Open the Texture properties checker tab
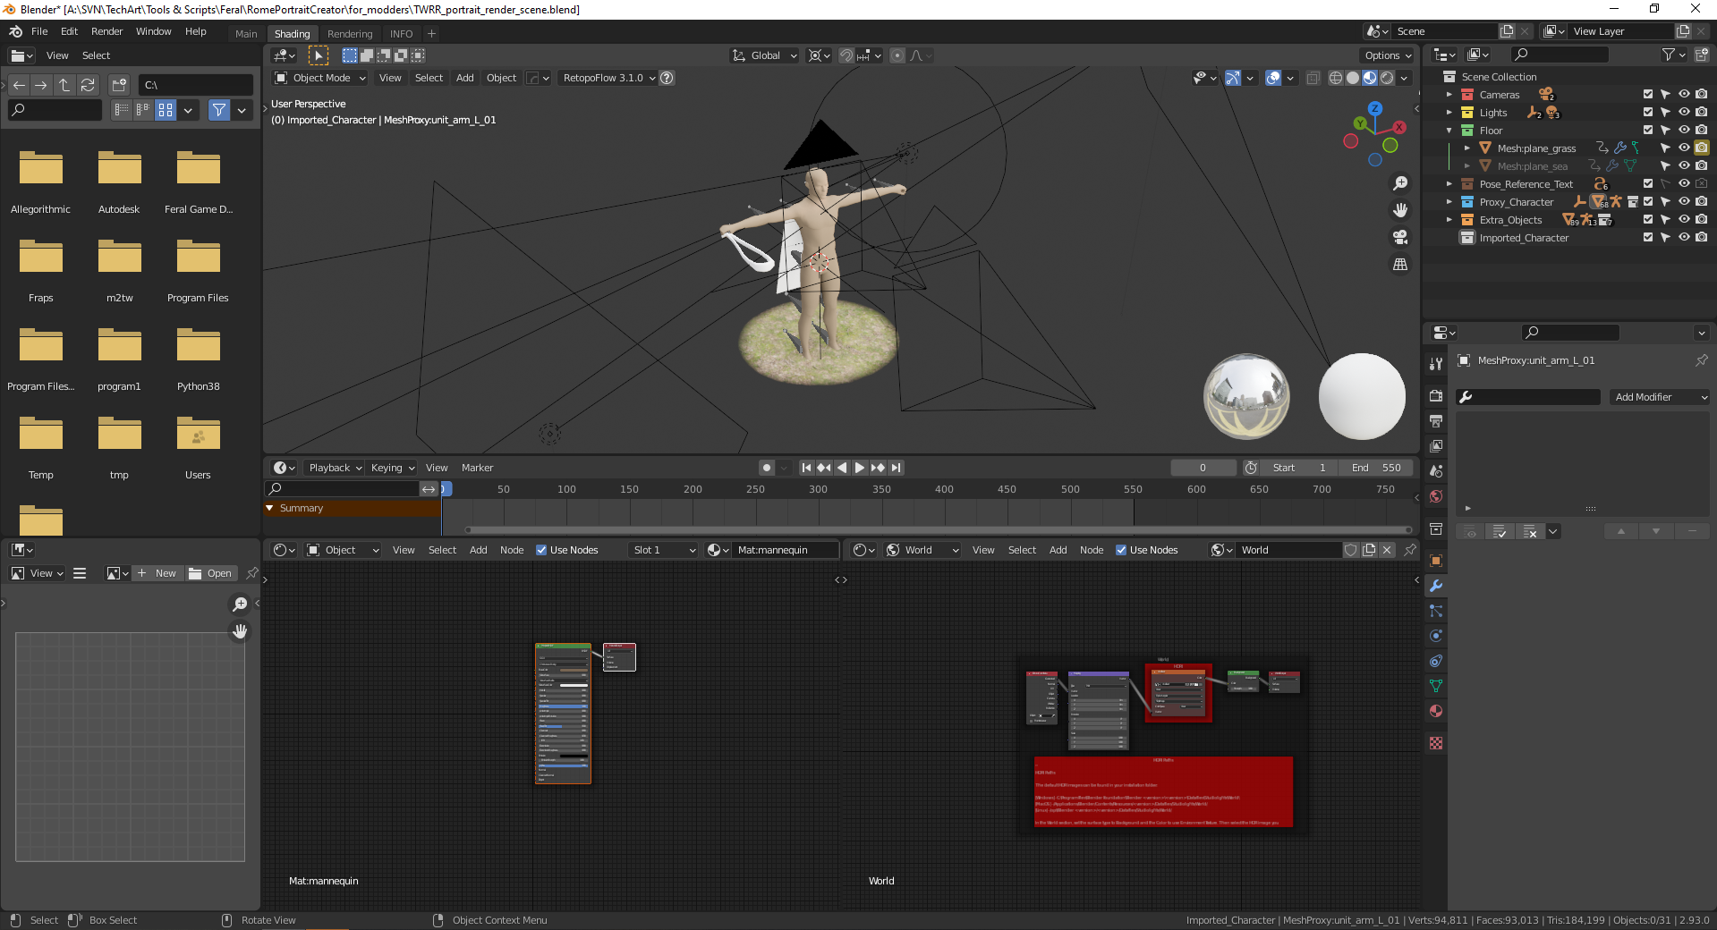Screen dimensions: 1717x930 (x=1436, y=743)
